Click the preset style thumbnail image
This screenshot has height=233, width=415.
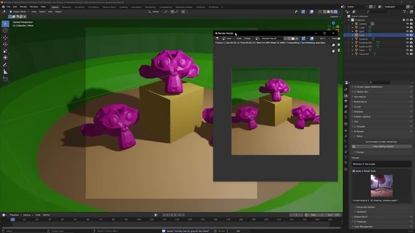pyautogui.click(x=381, y=186)
